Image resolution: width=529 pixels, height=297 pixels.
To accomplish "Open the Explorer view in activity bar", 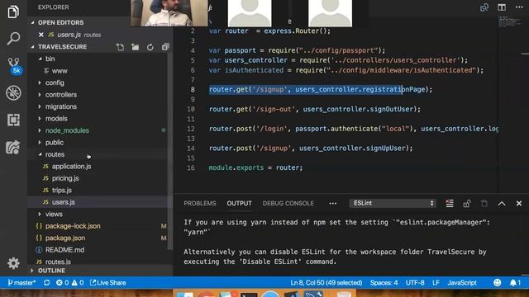I will click(13, 12).
